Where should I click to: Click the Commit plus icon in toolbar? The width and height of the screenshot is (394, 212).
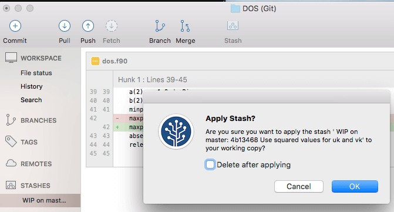pos(15,26)
